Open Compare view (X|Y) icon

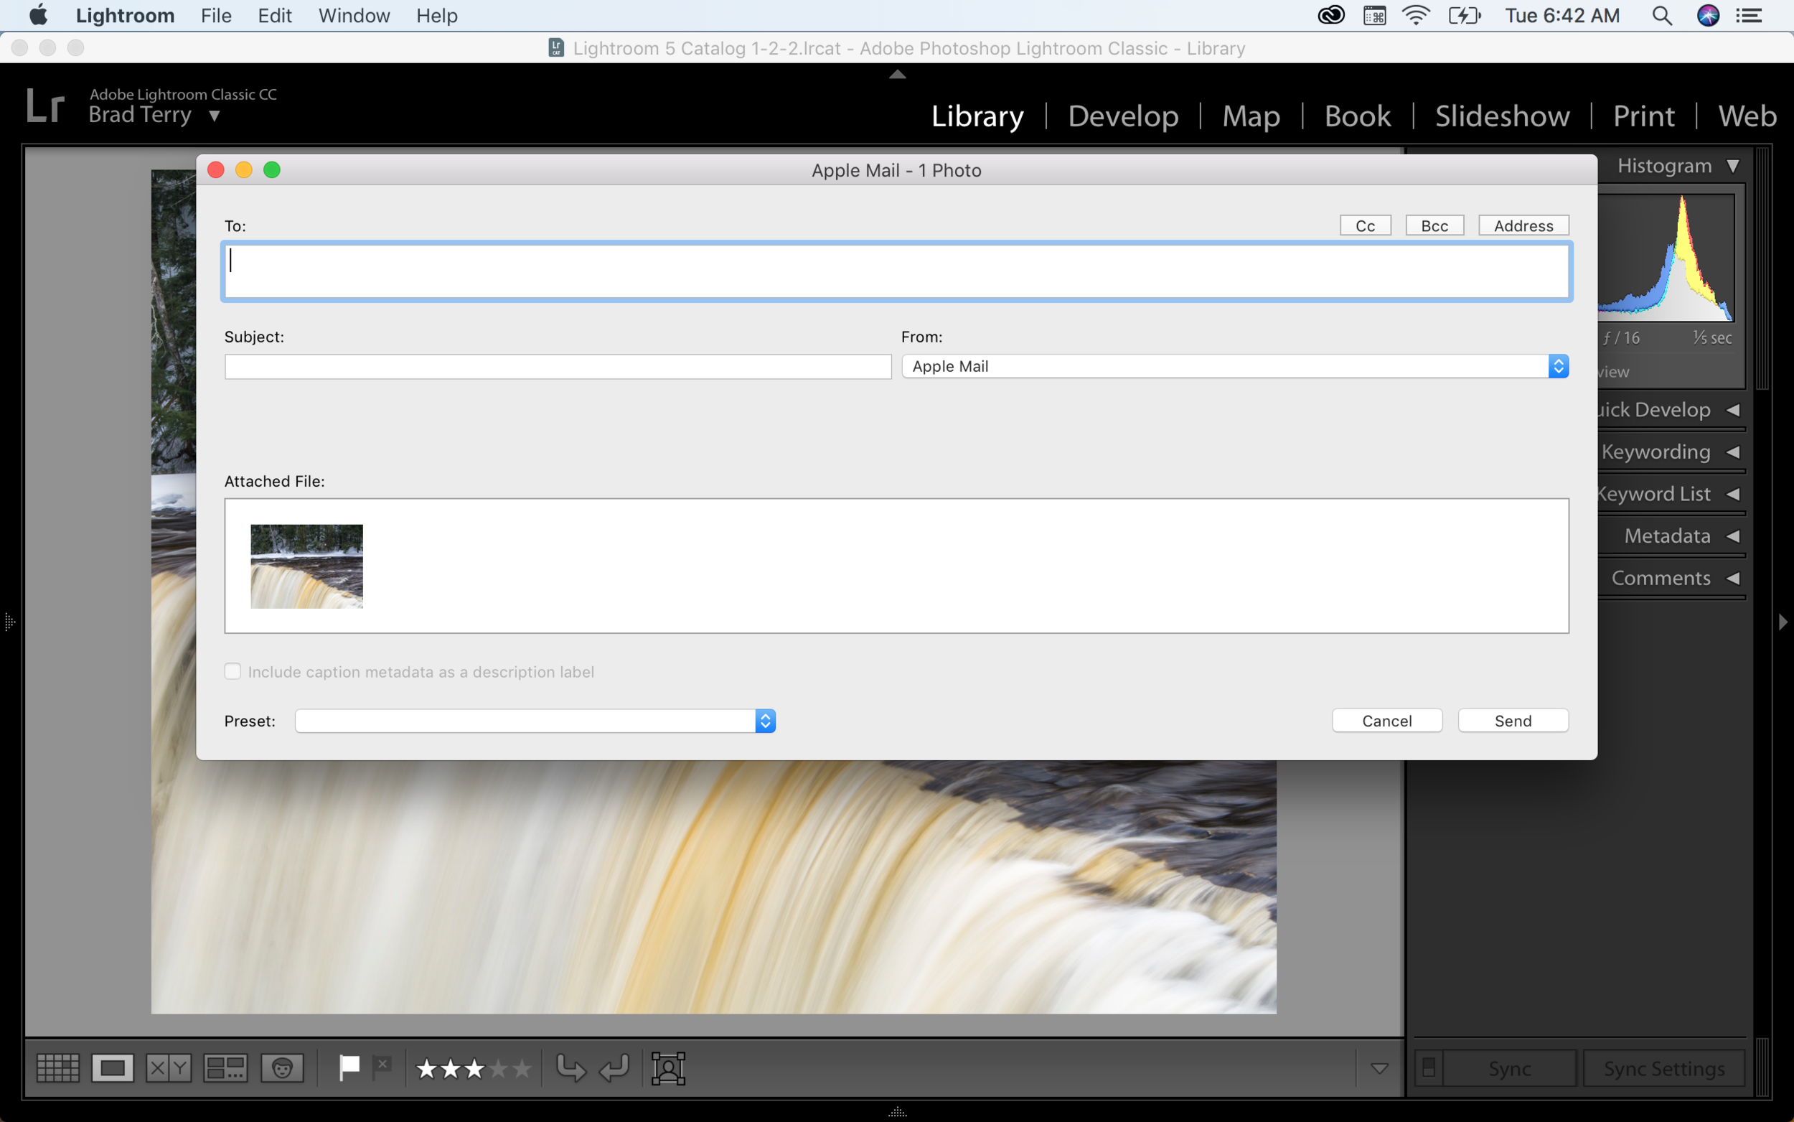(x=169, y=1068)
